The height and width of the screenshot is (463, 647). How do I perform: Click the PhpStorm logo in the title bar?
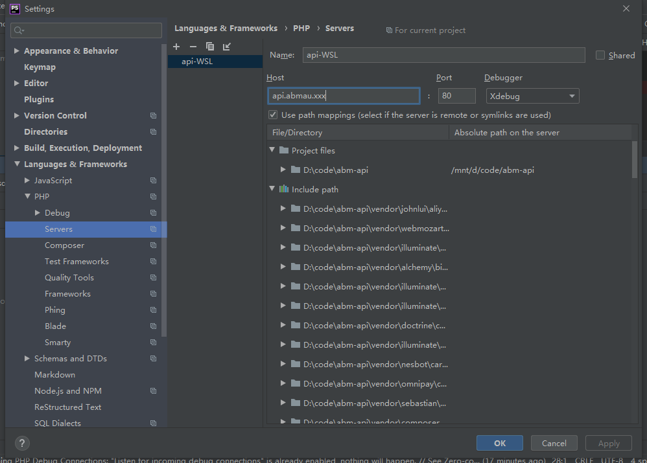[14, 8]
